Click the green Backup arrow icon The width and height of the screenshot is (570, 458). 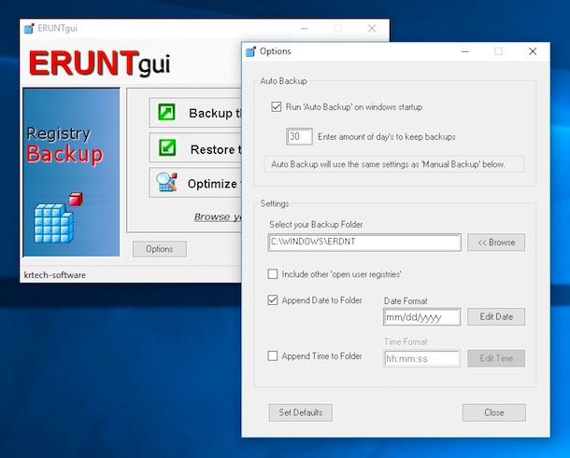tap(166, 112)
